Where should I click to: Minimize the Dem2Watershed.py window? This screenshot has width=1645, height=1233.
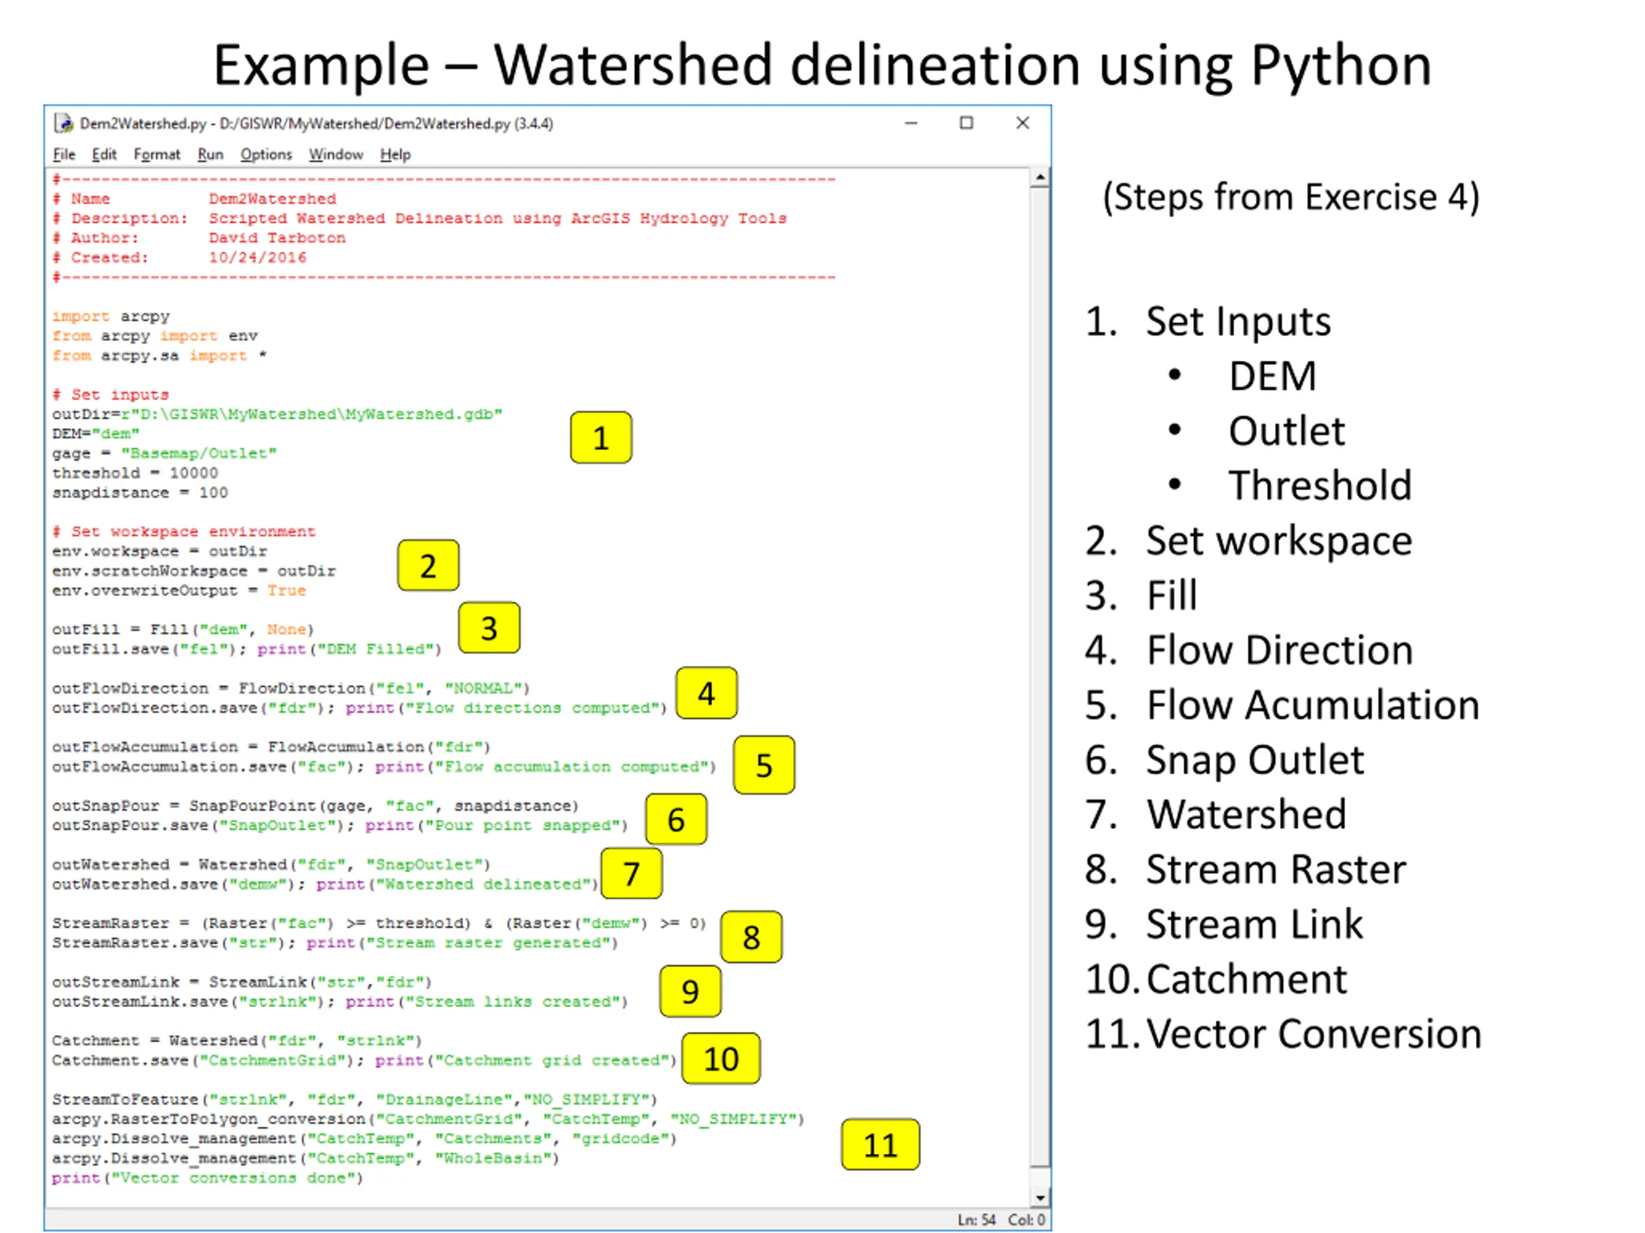[x=911, y=123]
